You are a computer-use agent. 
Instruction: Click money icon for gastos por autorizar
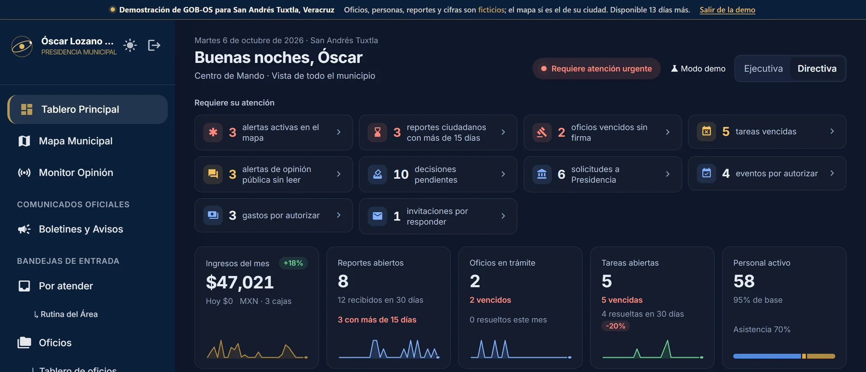pos(213,215)
